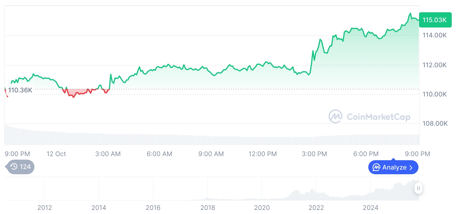Select 2024 on the overview timeline
The height and width of the screenshot is (214, 457).
[370, 208]
